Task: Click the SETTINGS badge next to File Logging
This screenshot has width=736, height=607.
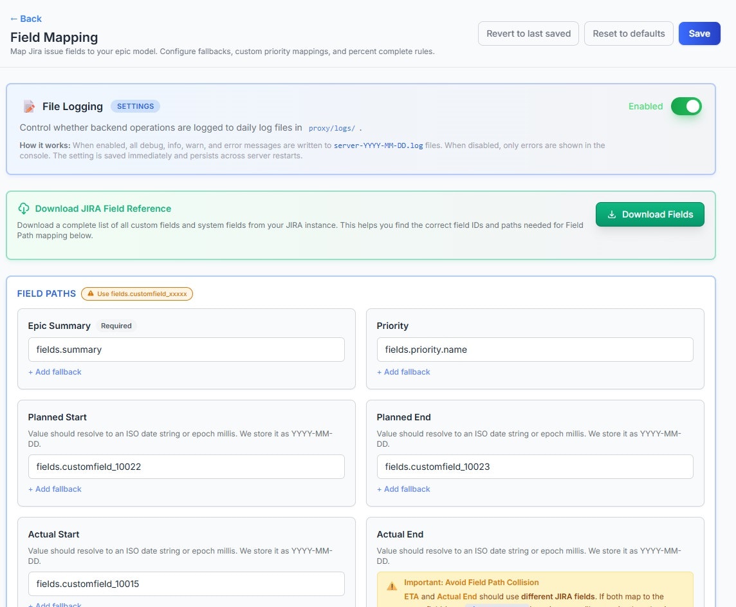Action: 135,106
